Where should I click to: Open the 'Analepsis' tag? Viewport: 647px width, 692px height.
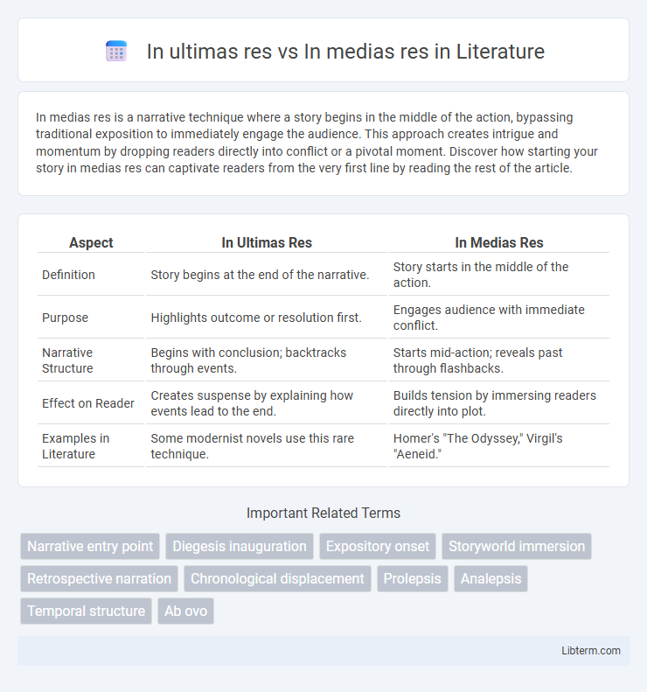pos(490,578)
